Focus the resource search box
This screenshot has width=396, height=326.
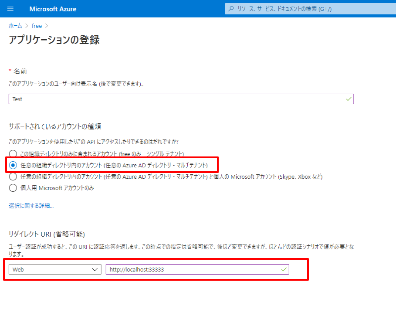pyautogui.click(x=310, y=9)
